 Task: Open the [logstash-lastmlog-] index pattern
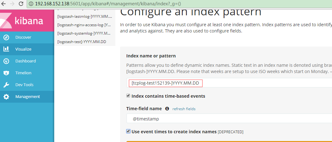(x=85, y=17)
